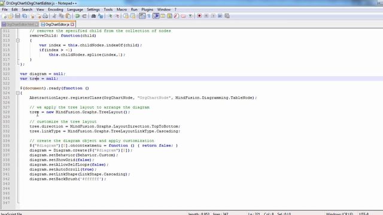Zoom in using the toolbar icon
Viewport: 383px width, 215px height.
pyautogui.click(x=110, y=16)
